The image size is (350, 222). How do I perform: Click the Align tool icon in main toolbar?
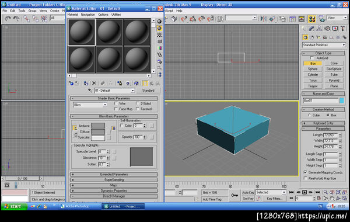click(x=272, y=19)
